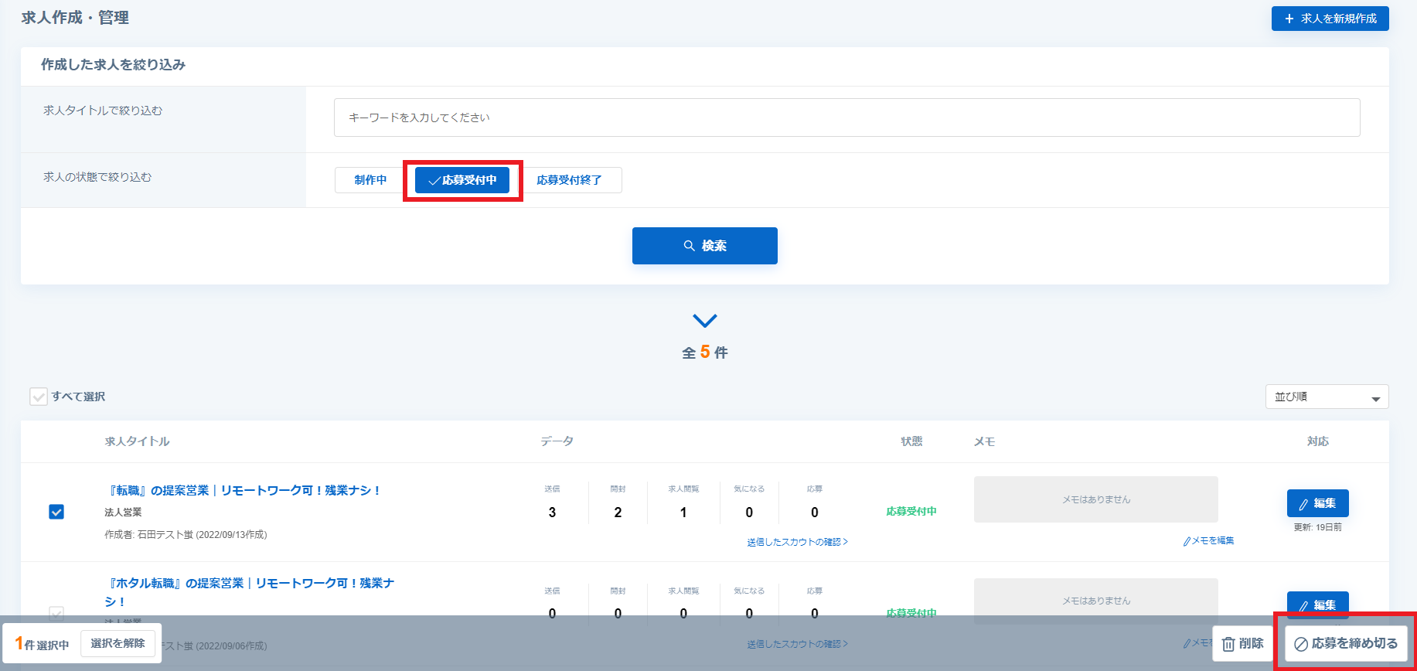Click 選択を解除 button
The image size is (1417, 671).
(x=118, y=643)
